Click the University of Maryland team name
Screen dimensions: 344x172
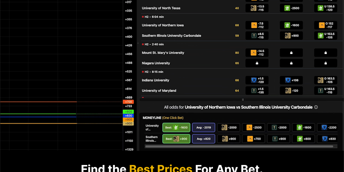click(x=159, y=90)
